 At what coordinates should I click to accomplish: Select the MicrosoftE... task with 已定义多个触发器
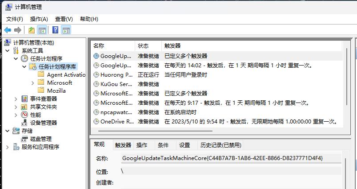[x=217, y=93]
